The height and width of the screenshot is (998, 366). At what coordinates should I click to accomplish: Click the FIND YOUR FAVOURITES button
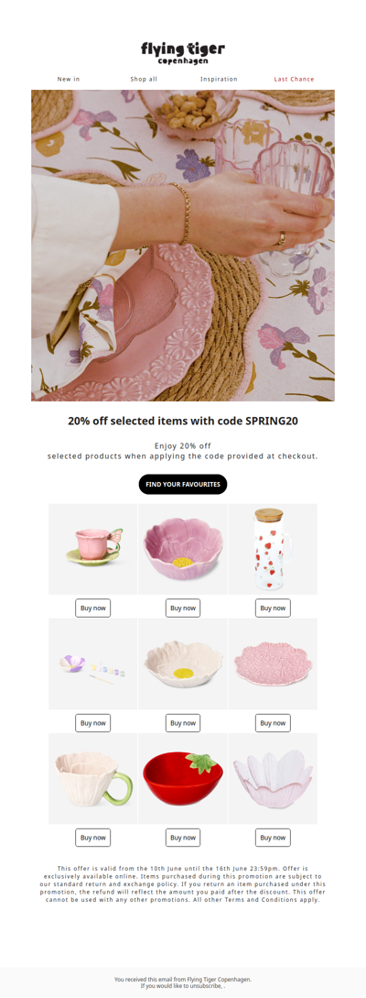183,485
